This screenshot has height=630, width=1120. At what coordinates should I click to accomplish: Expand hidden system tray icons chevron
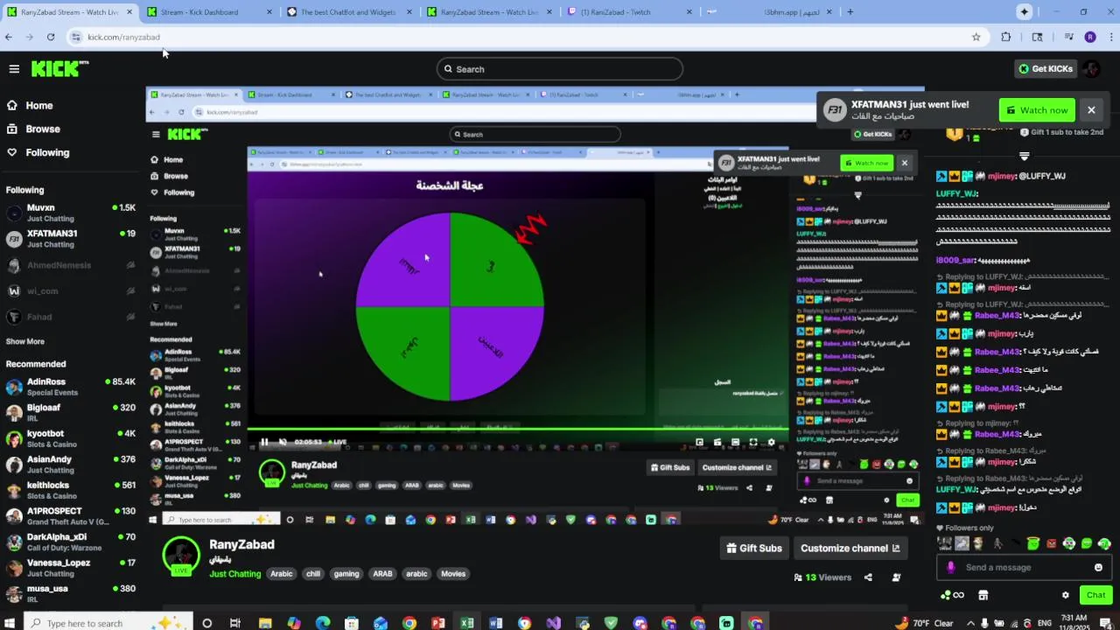970,623
